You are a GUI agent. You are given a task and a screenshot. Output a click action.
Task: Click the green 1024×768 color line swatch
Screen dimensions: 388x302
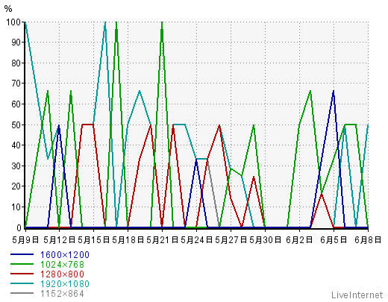(x=22, y=264)
